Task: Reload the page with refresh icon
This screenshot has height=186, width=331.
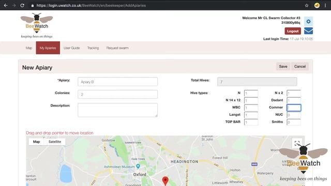Action: (22, 6)
